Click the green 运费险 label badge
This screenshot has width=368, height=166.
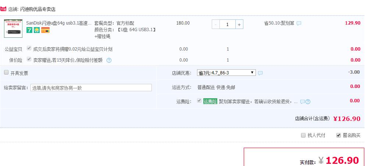tap(210, 102)
